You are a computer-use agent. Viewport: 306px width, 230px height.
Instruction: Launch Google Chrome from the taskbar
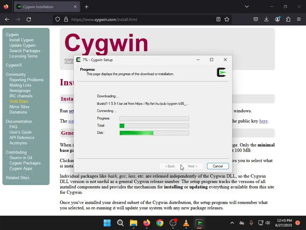[x=160, y=223]
